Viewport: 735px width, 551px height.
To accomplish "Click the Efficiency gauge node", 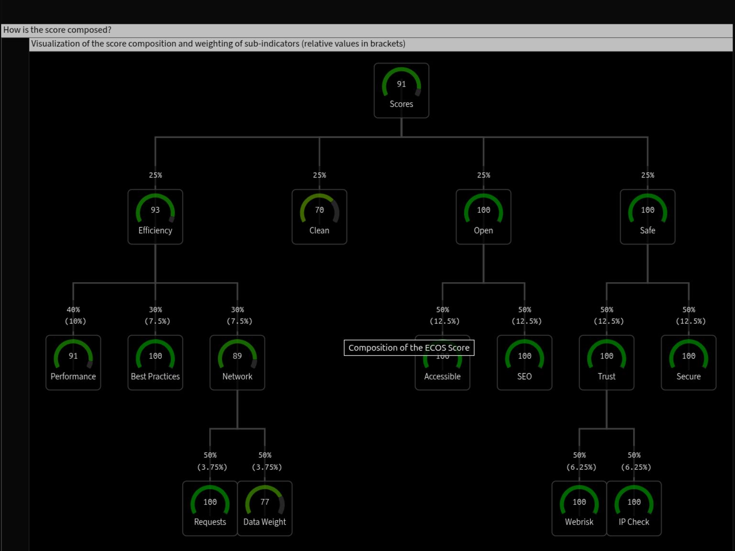I will [x=155, y=217].
